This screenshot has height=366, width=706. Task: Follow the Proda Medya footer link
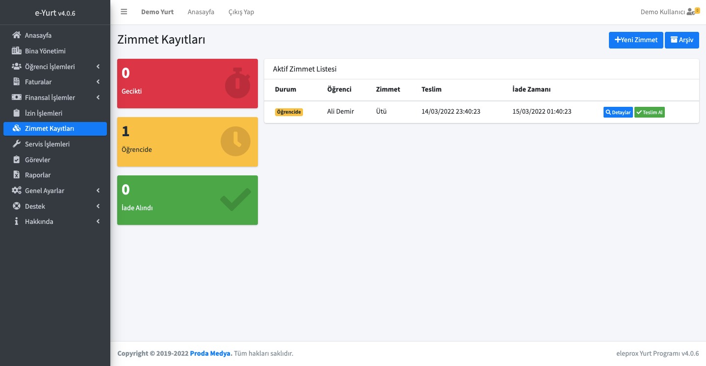point(211,353)
